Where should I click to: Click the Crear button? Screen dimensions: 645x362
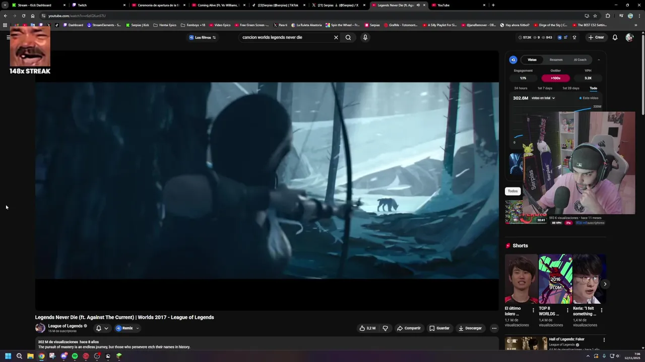coord(596,37)
